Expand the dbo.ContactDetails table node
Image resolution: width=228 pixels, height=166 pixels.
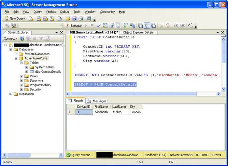[x=27, y=72]
